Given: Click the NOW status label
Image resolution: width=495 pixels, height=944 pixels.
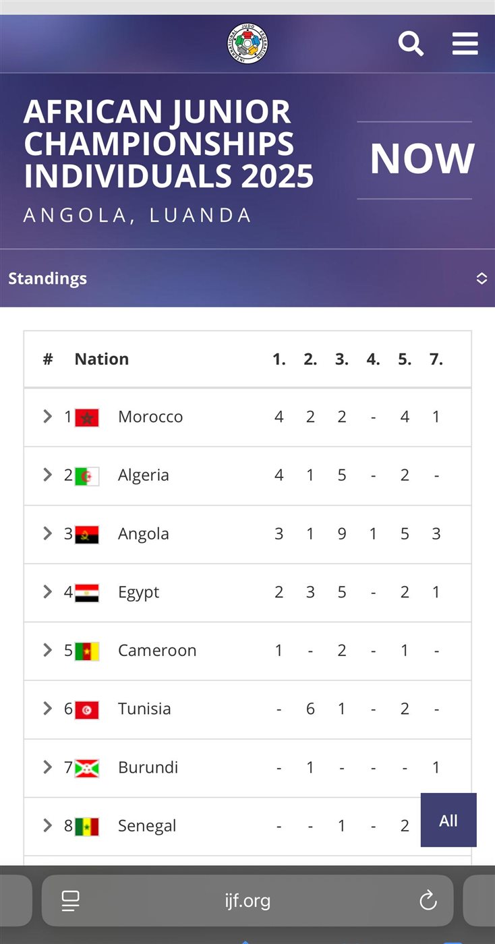Looking at the screenshot, I should pyautogui.click(x=422, y=159).
